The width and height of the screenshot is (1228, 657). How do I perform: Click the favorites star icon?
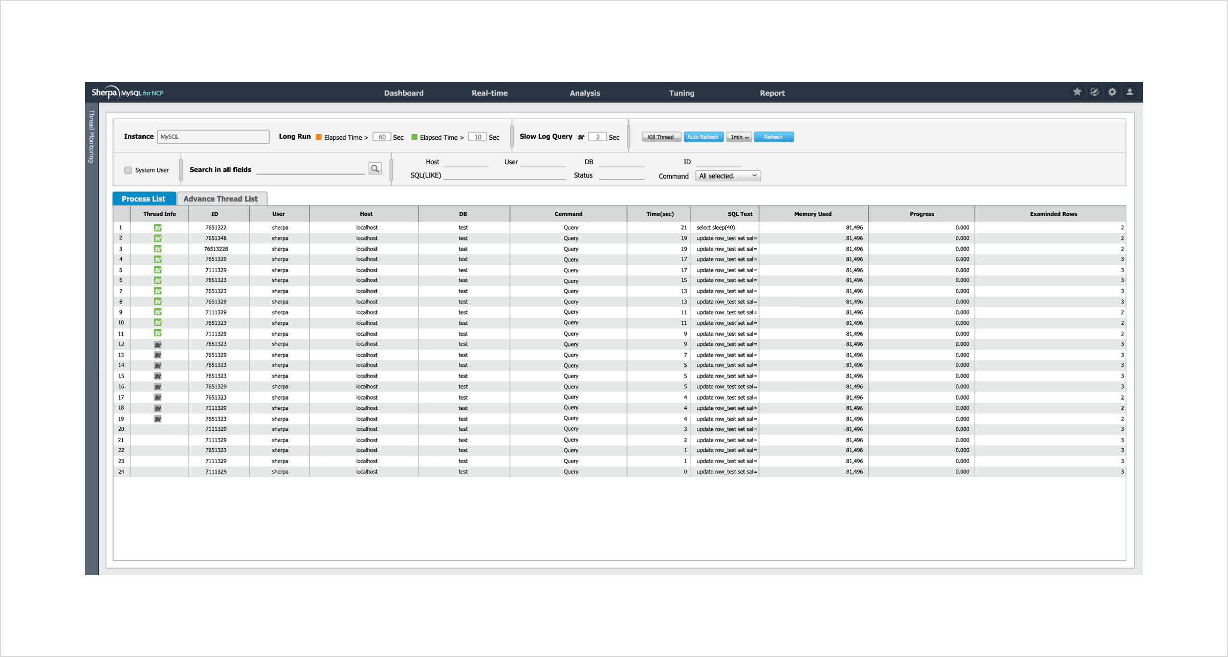pos(1077,92)
